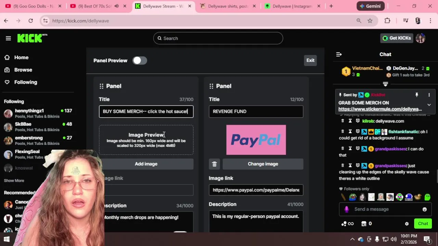Expand Show More following list

click(14, 180)
